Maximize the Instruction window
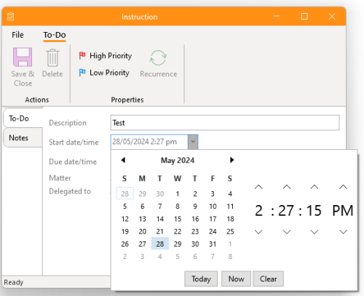Image resolution: width=364 pixels, height=296 pixels. 304,17
